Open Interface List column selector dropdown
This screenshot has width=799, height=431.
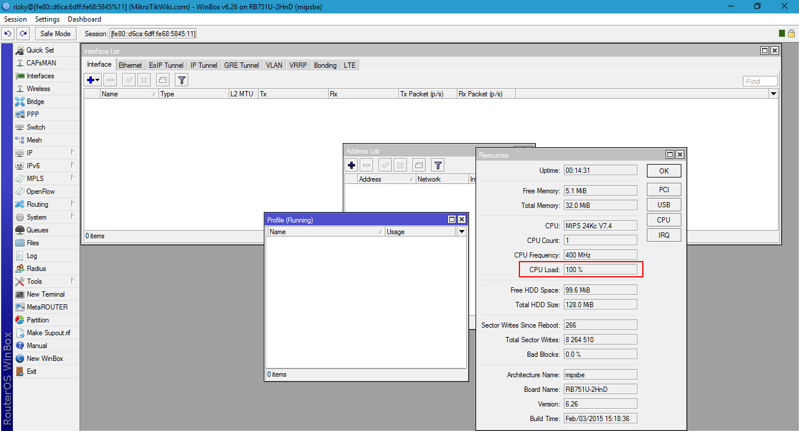click(774, 93)
